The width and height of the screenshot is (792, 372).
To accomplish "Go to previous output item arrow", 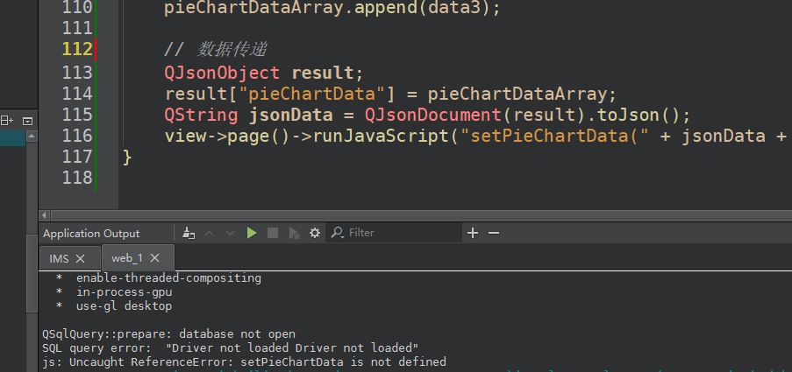I will (x=210, y=233).
